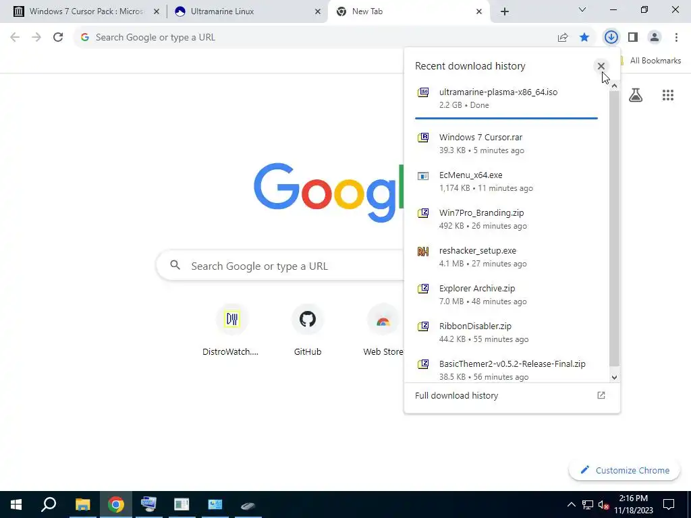Viewport: 691px width, 518px height.
Task: Open the Chrome profile avatar
Action: tap(655, 38)
